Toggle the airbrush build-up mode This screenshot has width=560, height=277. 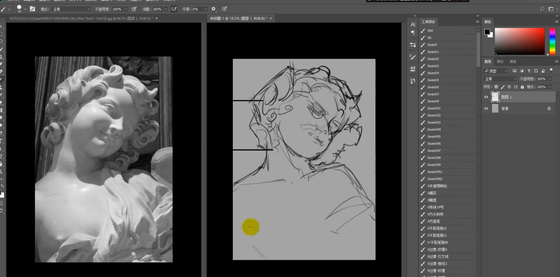pos(174,9)
